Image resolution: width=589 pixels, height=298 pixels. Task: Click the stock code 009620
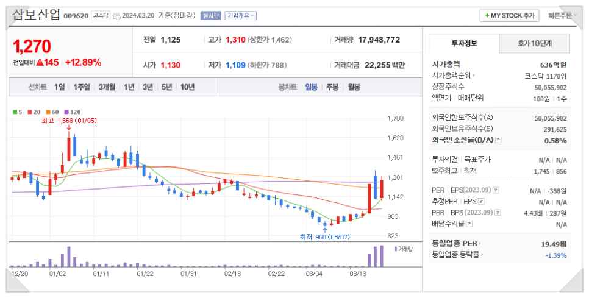(76, 16)
